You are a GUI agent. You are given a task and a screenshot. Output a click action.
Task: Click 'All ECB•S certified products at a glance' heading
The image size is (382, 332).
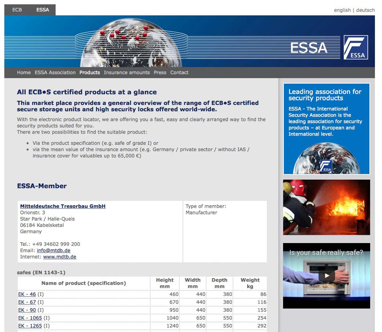pos(87,92)
